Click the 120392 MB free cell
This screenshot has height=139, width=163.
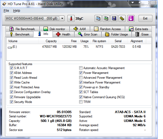70,47
